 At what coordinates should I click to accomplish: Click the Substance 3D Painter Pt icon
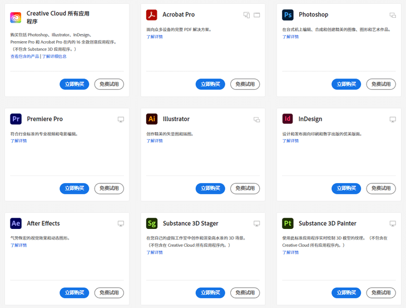tap(288, 223)
